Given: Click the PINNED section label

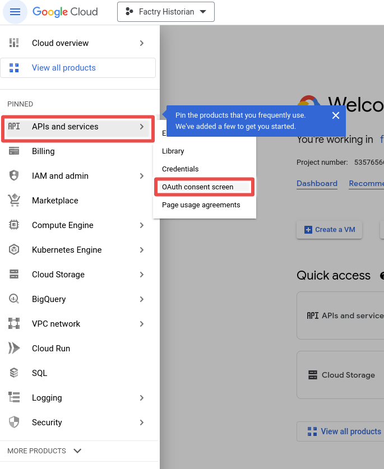Looking at the screenshot, I should pyautogui.click(x=20, y=104).
